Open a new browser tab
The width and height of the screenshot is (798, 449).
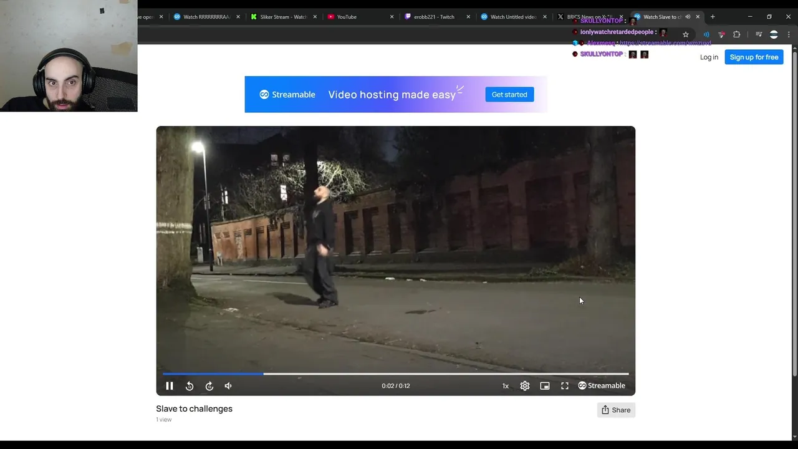pos(713,17)
